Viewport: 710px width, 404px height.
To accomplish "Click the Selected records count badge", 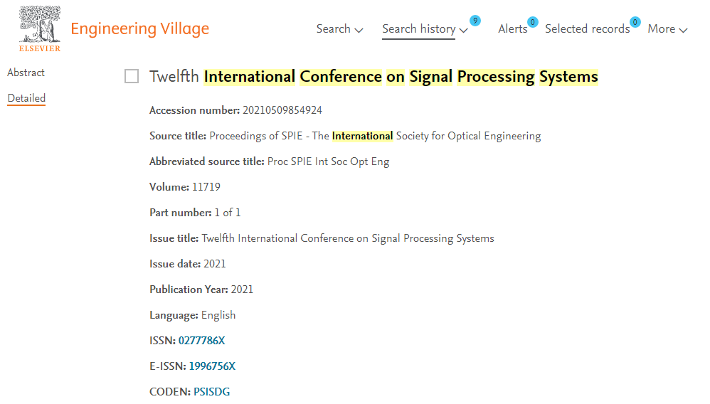I will pyautogui.click(x=635, y=22).
